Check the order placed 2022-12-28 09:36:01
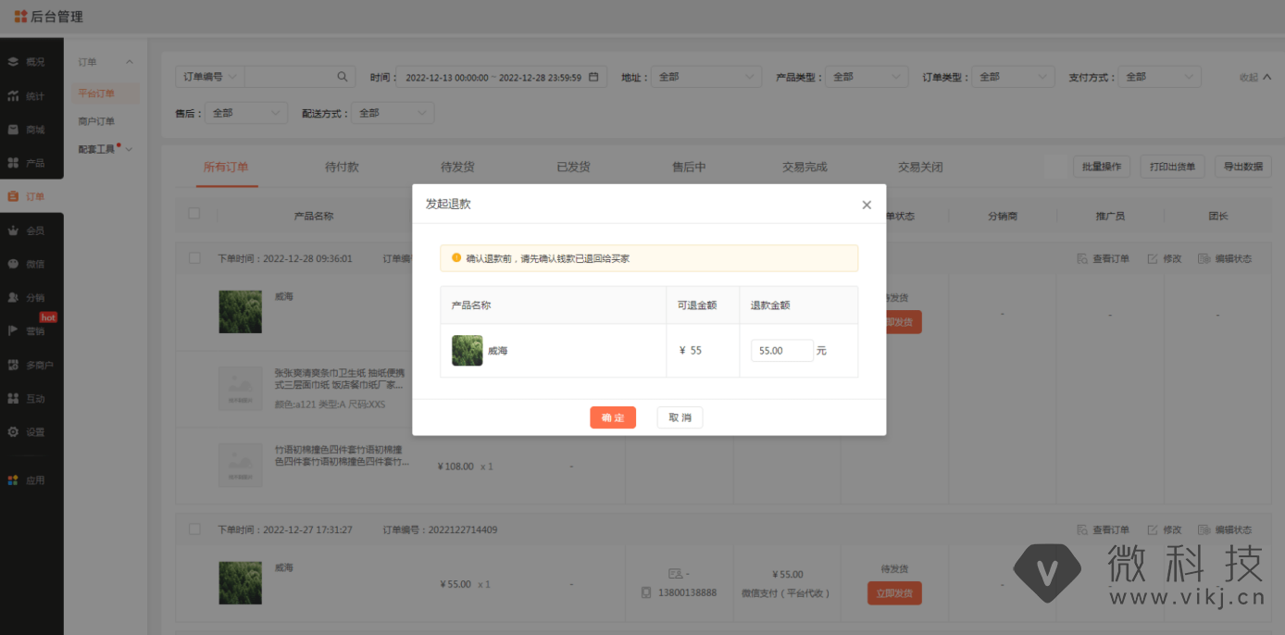Screen dimensions: 1285x635 pyautogui.click(x=194, y=258)
